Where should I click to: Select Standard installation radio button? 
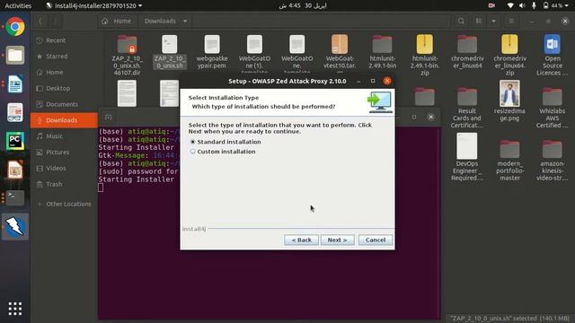[193, 142]
